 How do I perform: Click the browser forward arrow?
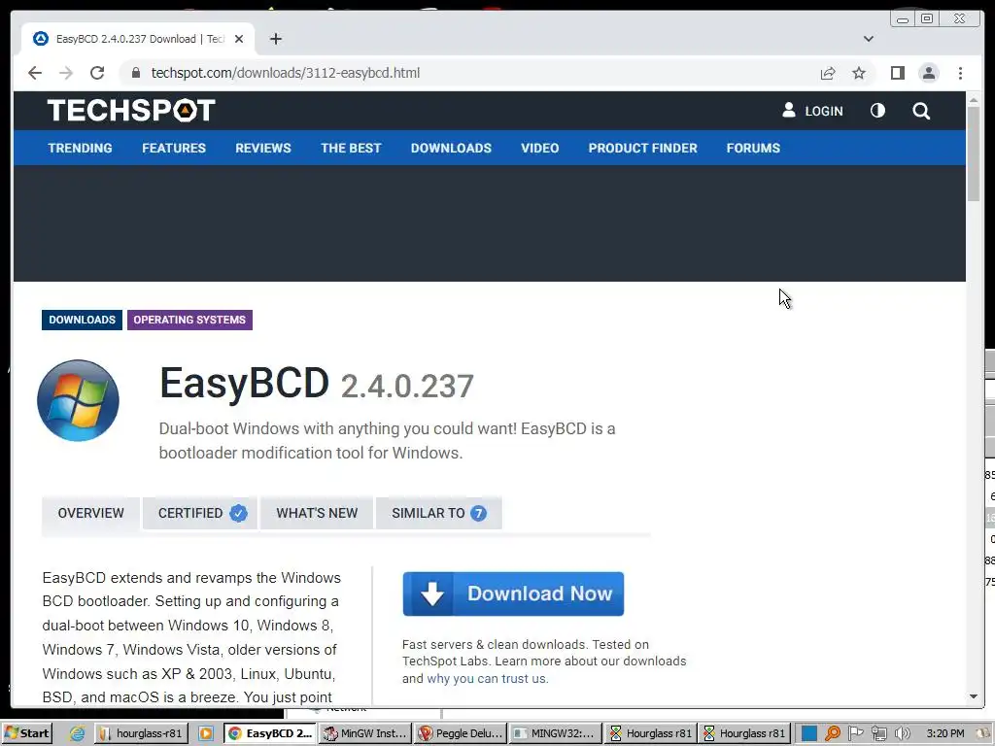pos(66,73)
